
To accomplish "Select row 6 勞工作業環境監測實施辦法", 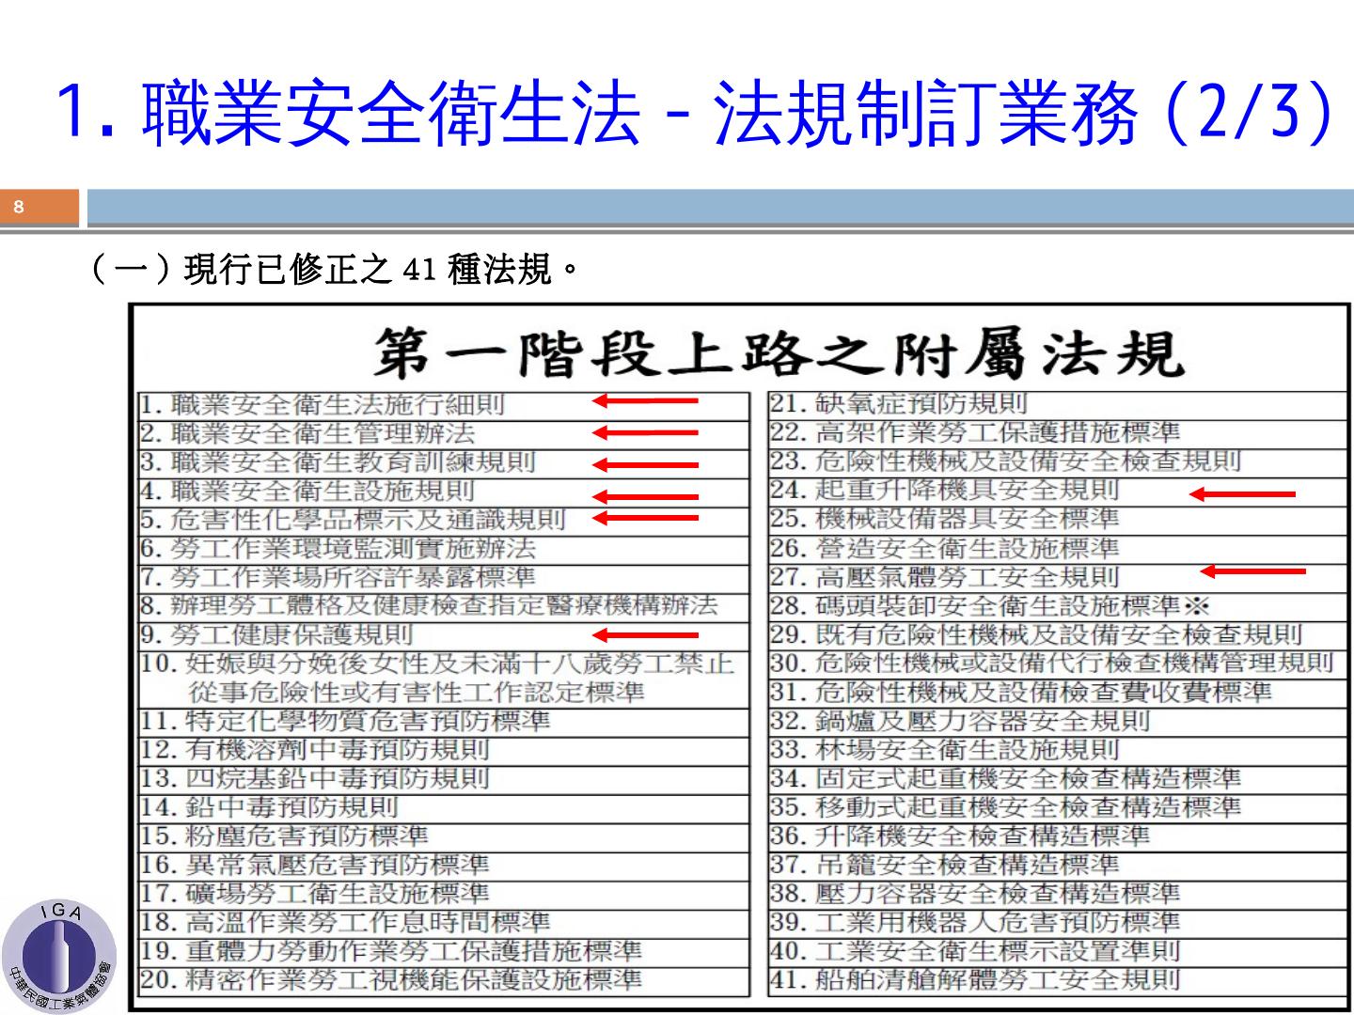I will (x=338, y=549).
